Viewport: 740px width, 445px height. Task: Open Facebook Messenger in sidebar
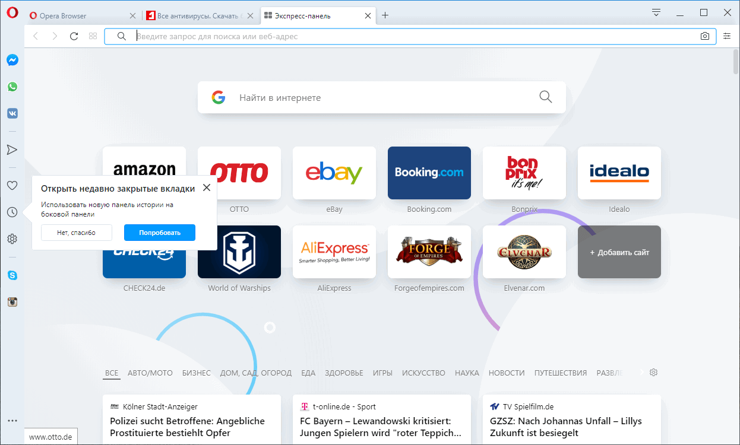(12, 60)
